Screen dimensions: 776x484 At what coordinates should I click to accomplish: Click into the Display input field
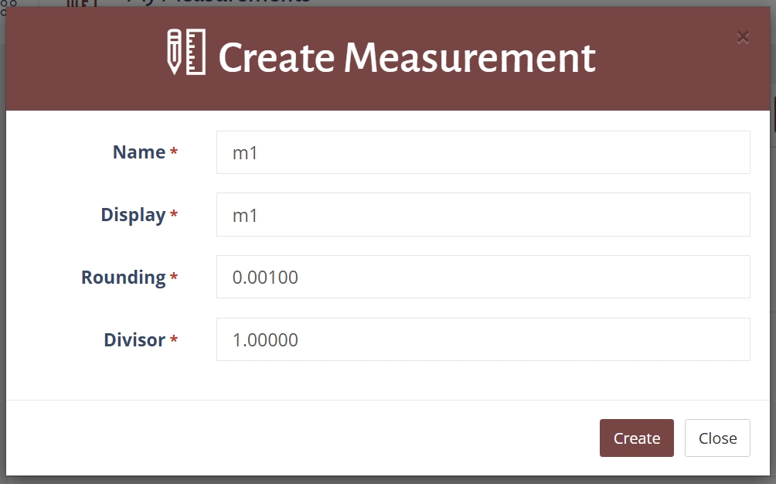[483, 214]
